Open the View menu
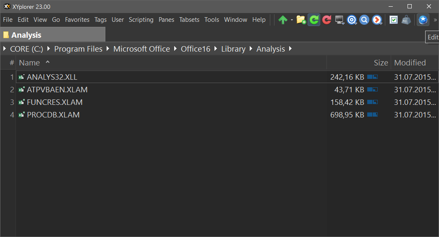 (x=40, y=20)
